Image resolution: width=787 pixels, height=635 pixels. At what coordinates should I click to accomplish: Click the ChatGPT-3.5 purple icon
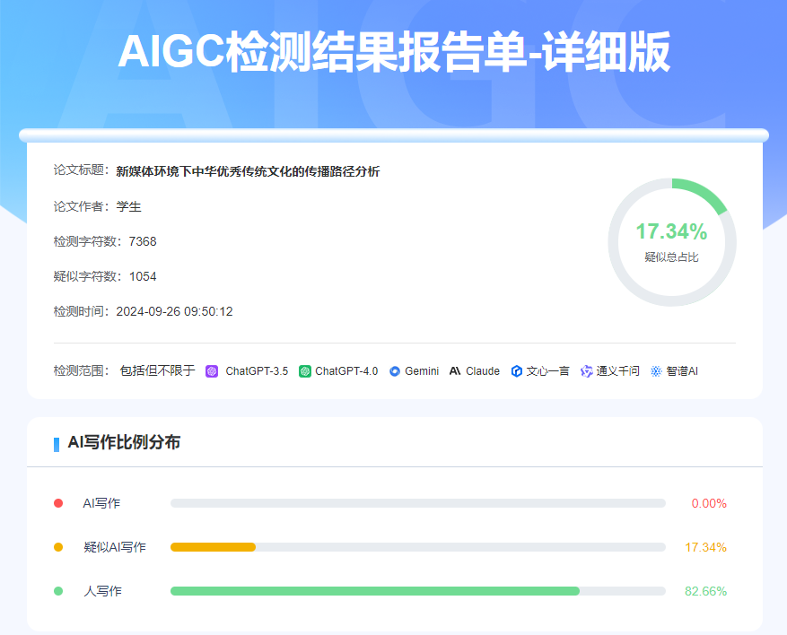(x=212, y=371)
